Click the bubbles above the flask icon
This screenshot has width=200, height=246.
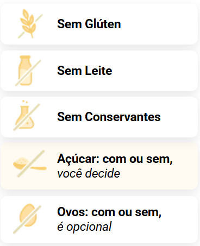tap(25, 102)
